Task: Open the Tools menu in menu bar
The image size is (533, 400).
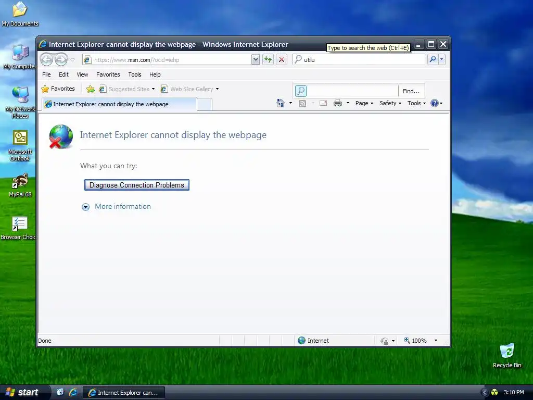Action: click(x=135, y=74)
